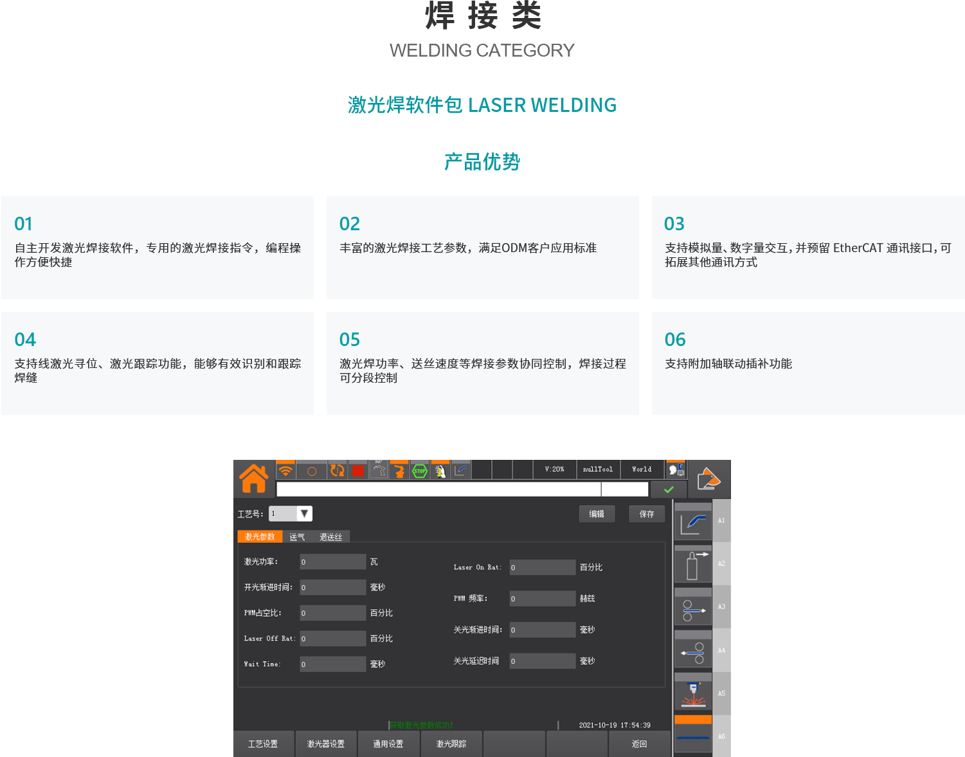This screenshot has width=965, height=757.
Task: Click the 激光功率 input field
Action: click(x=332, y=562)
